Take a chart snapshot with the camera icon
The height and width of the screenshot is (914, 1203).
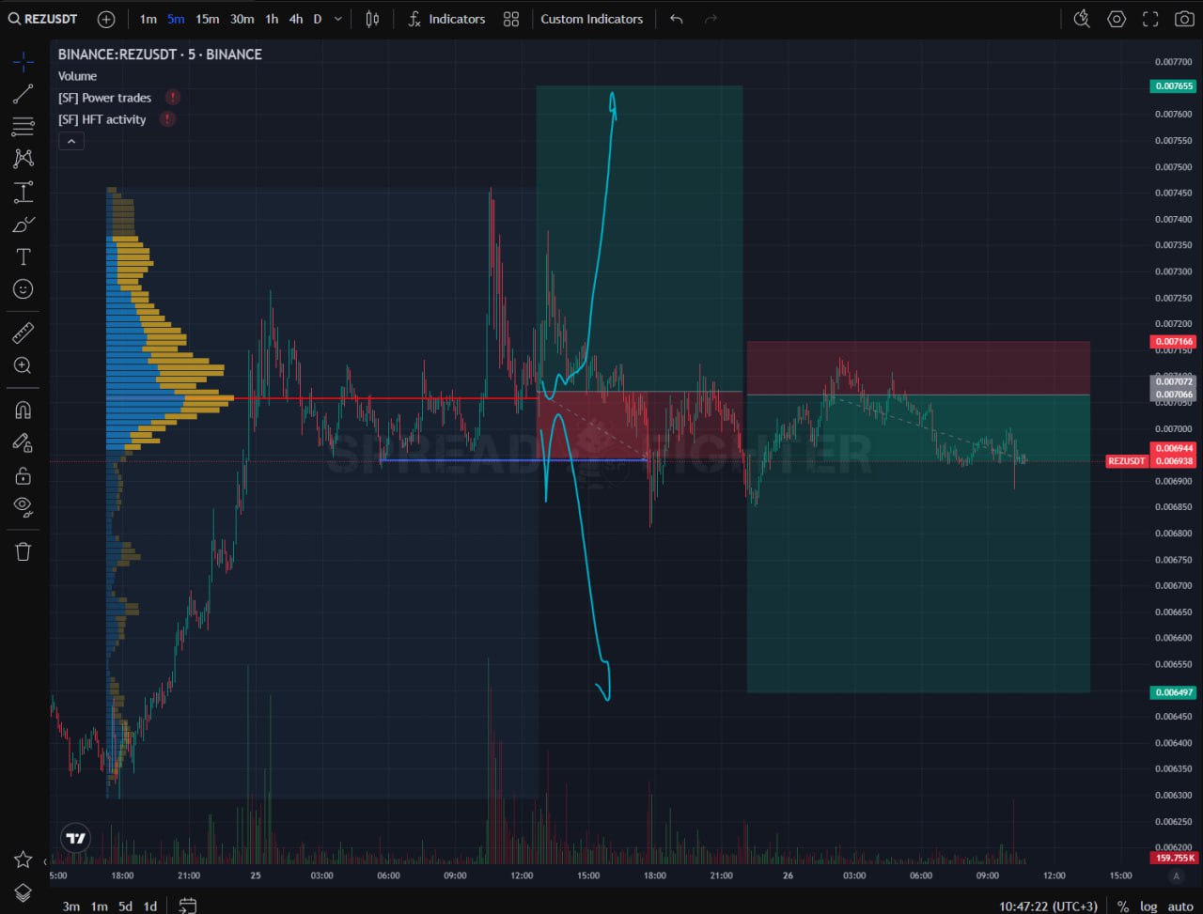(x=1183, y=18)
